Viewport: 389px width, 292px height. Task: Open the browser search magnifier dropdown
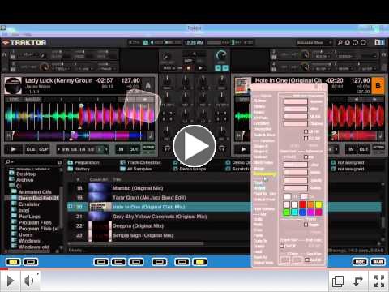(9, 162)
